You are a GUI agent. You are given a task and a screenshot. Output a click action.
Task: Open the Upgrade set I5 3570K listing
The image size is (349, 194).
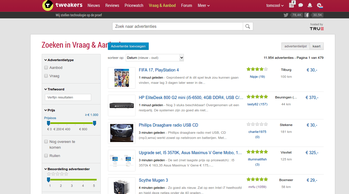point(190,153)
